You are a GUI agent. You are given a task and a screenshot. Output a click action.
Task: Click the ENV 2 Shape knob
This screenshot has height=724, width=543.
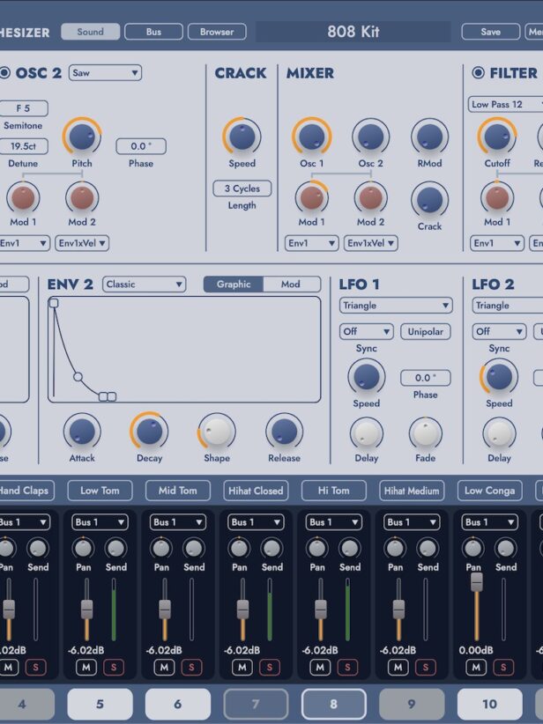pos(217,432)
